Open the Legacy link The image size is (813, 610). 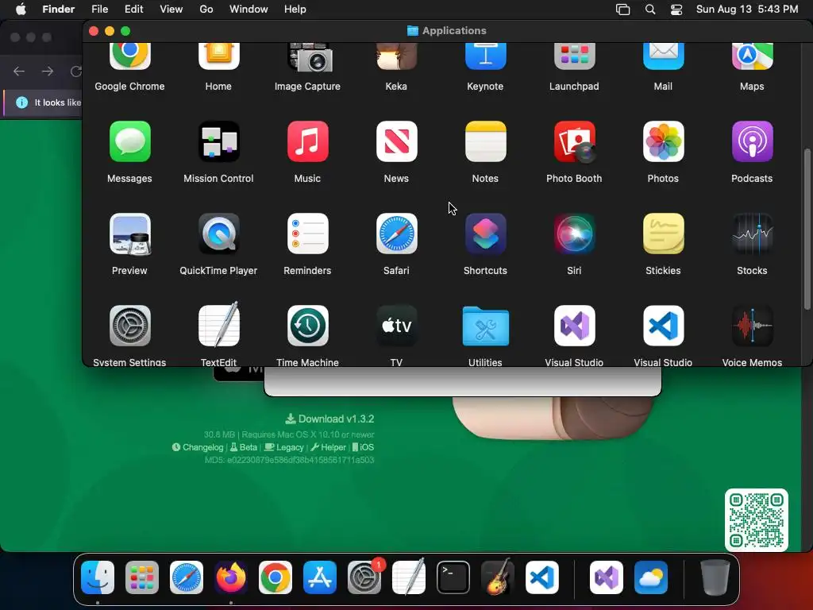pos(284,447)
